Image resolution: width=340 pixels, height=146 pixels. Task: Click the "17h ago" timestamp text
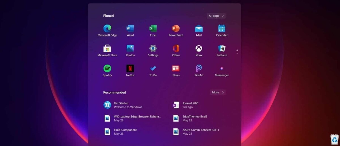(x=188, y=107)
